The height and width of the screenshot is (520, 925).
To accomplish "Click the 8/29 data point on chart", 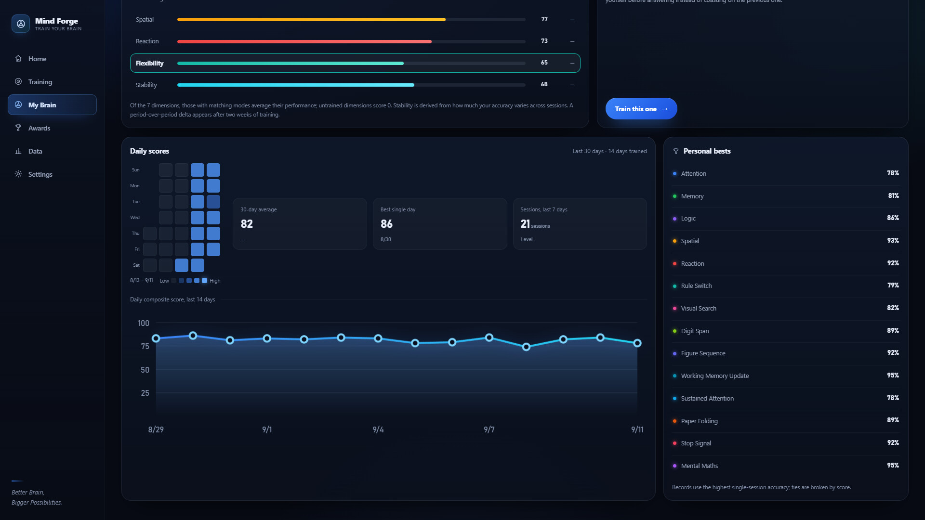I will click(156, 338).
